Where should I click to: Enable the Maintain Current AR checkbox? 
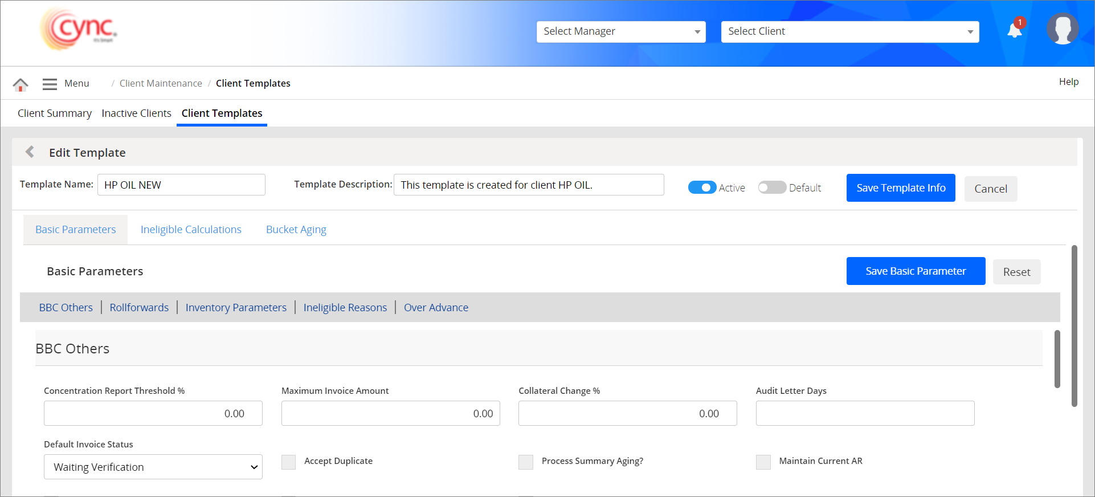pos(763,462)
